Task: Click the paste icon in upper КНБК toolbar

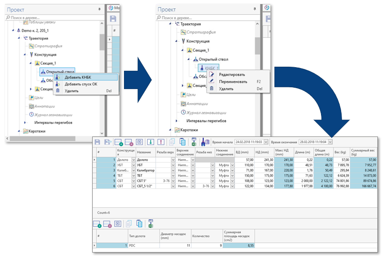Action: click(182, 142)
